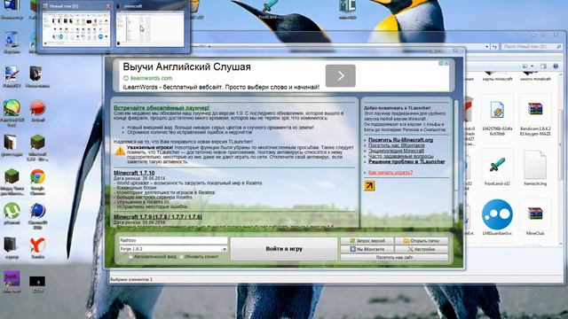This screenshot has width=568, height=319.
Task: Open the Посетить нас ВКонтакте link
Action: pos(397,145)
